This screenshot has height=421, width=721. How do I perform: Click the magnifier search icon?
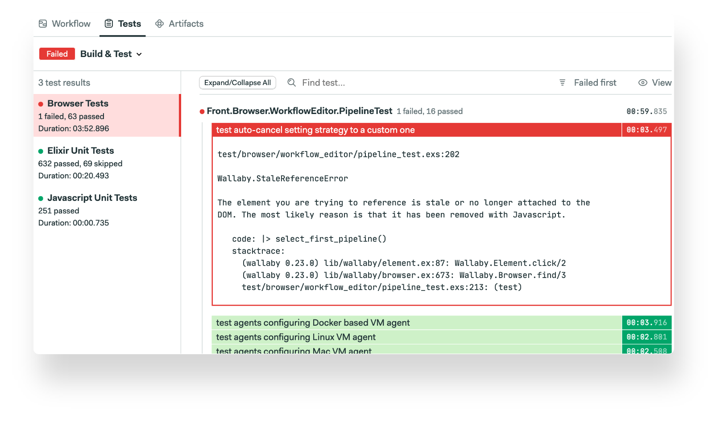(291, 82)
